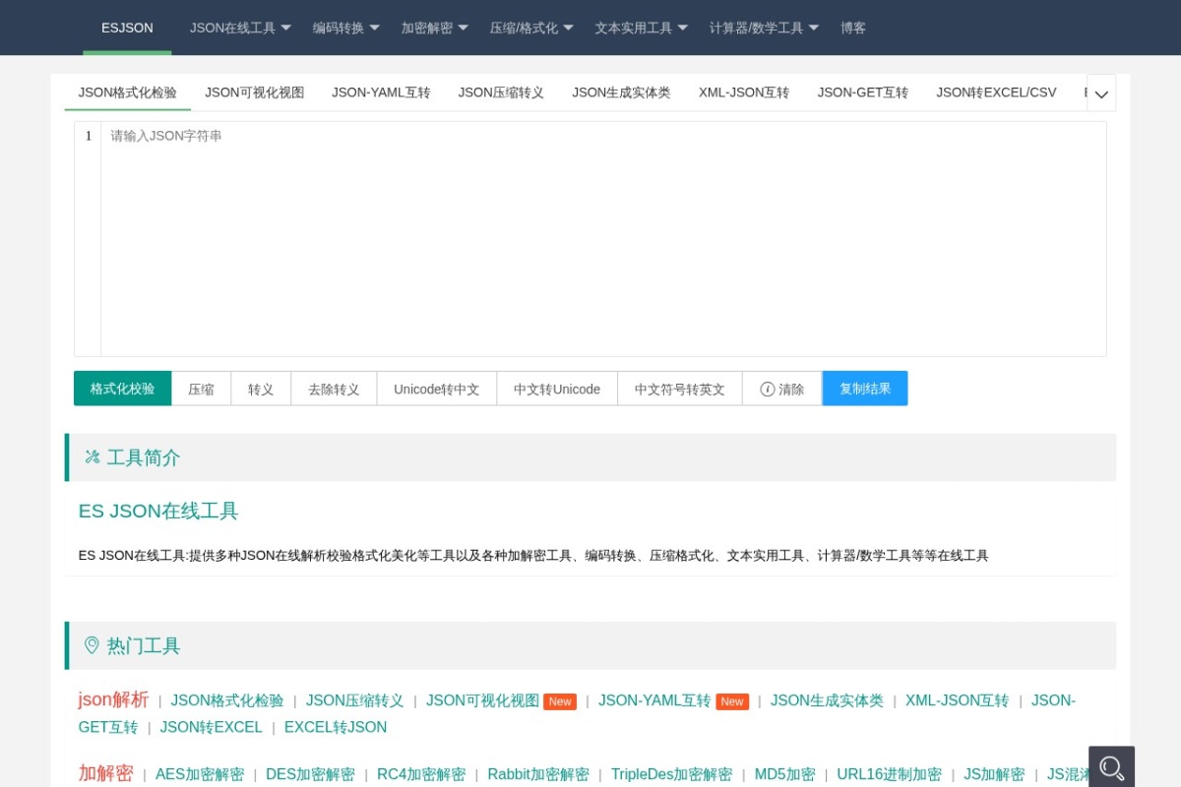Open the URL16进制加密 link
This screenshot has height=787, width=1181.
pyautogui.click(x=890, y=774)
